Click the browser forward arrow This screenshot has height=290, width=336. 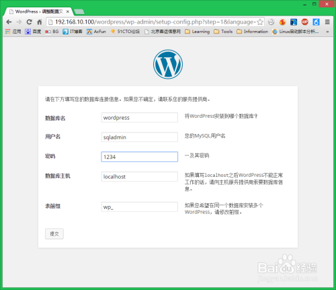point(19,22)
